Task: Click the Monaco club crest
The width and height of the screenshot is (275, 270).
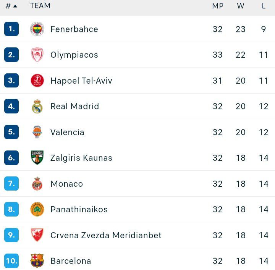Action: [x=37, y=184]
